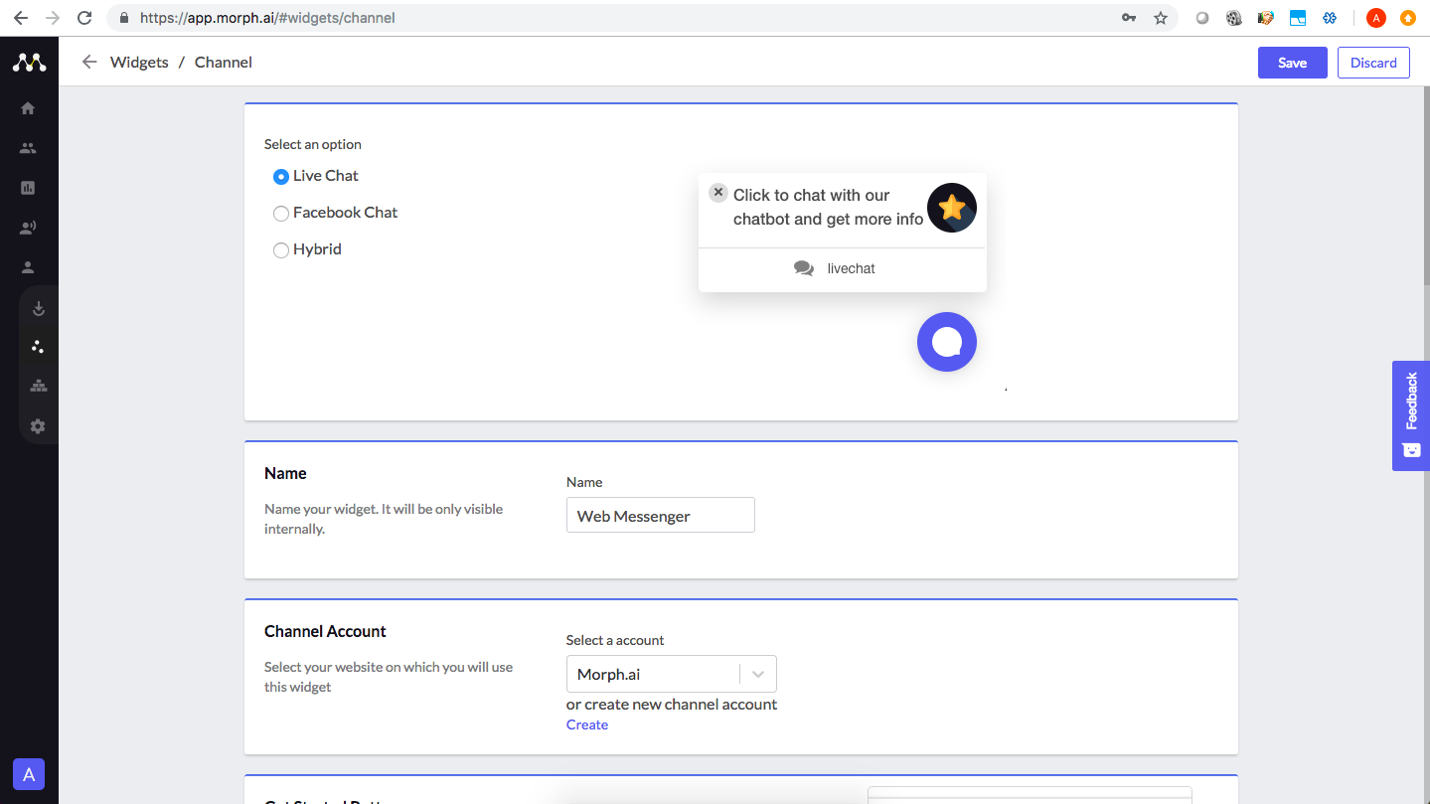1430x804 pixels.
Task: Click the 'Select an option' label
Action: (x=313, y=144)
